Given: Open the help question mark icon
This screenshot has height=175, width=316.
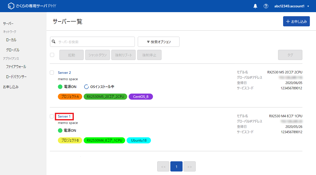Looking at the screenshot, I should (266, 6).
